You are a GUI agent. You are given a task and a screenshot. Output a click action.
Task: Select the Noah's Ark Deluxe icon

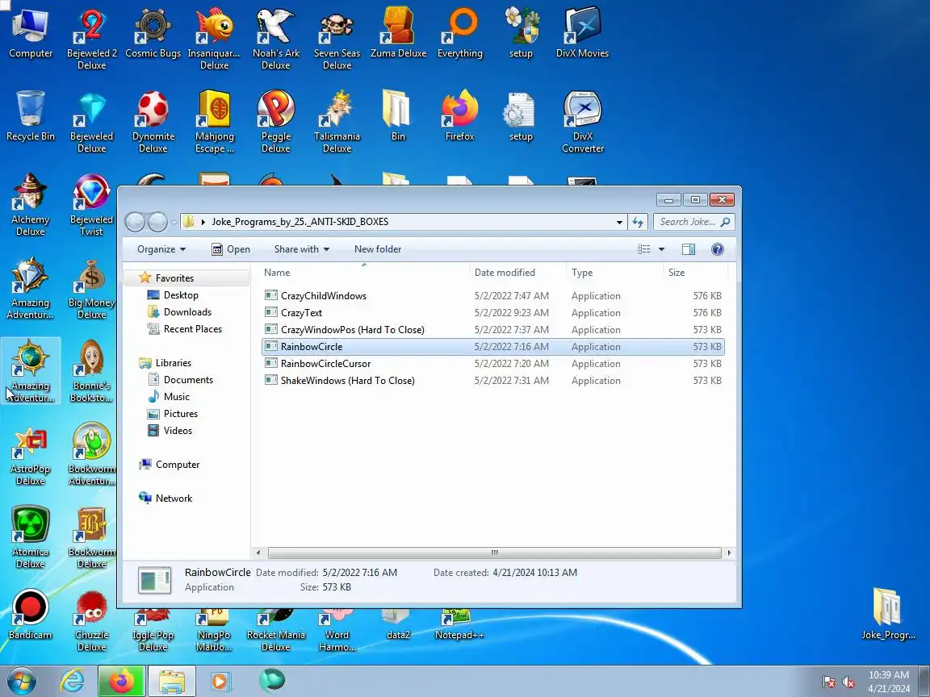[276, 38]
